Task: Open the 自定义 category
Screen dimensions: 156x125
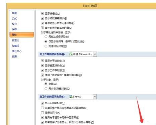Action: coord(15,40)
